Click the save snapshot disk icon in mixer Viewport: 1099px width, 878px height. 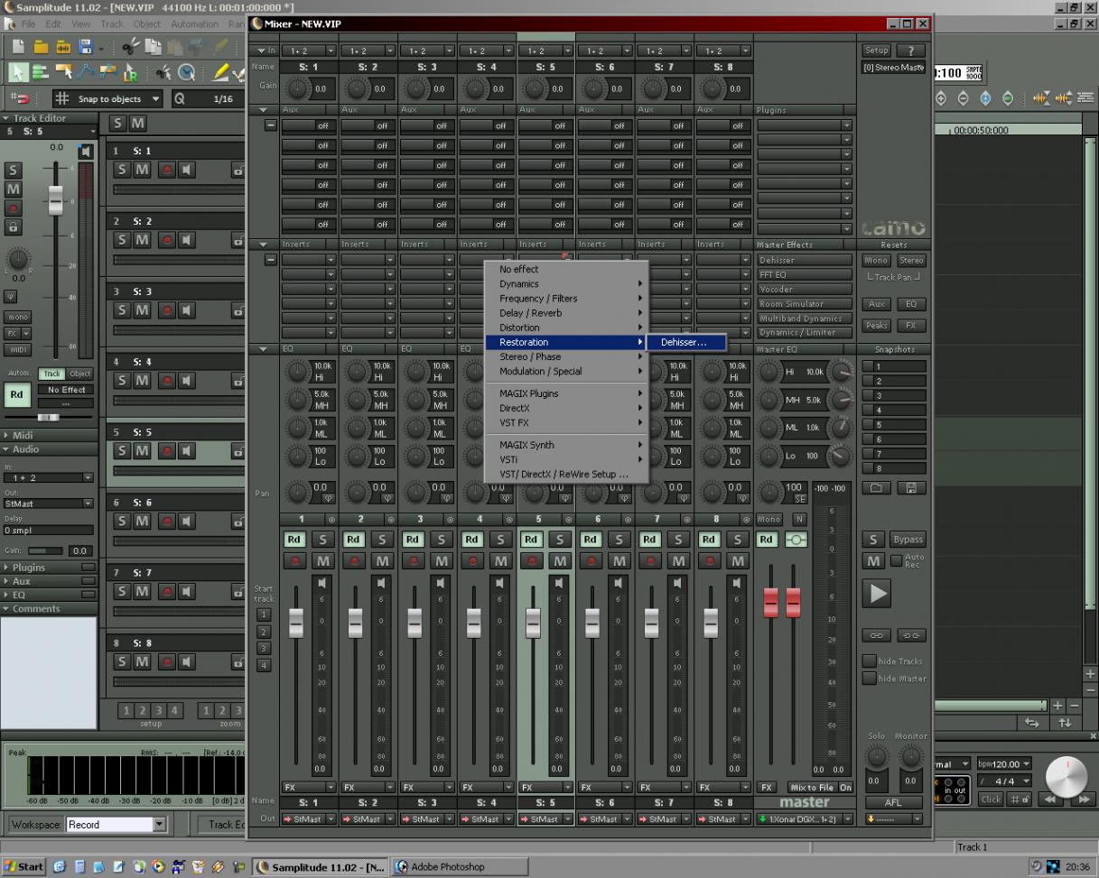910,487
